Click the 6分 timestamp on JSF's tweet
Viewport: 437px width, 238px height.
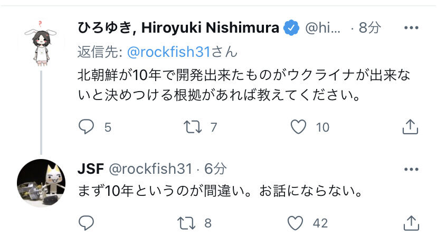215,169
